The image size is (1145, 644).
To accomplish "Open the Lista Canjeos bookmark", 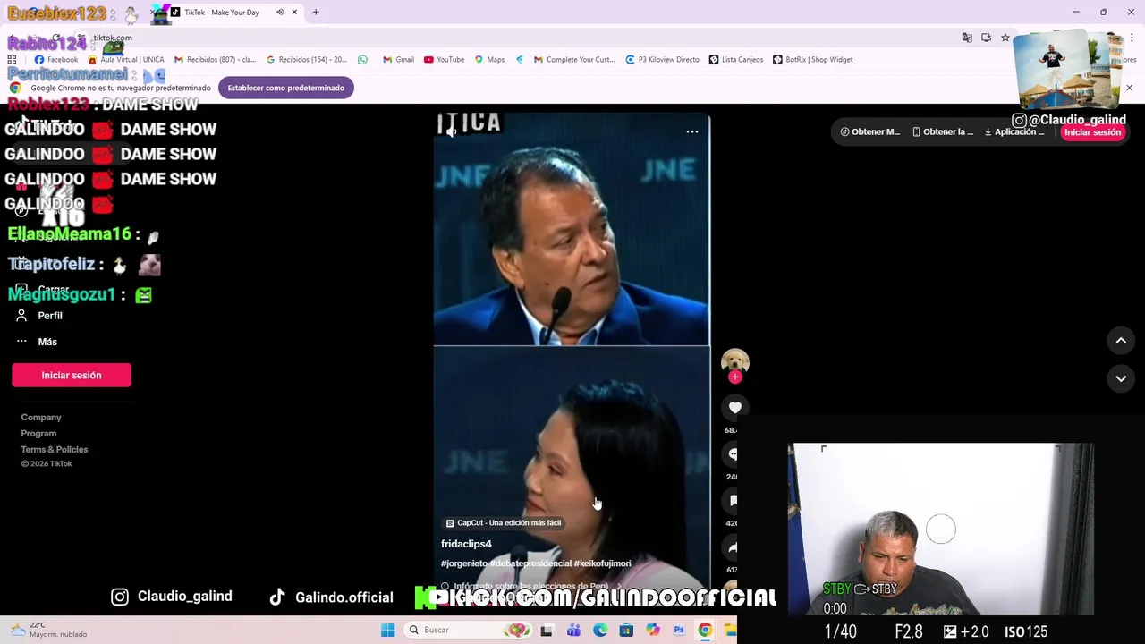I will pos(736,60).
